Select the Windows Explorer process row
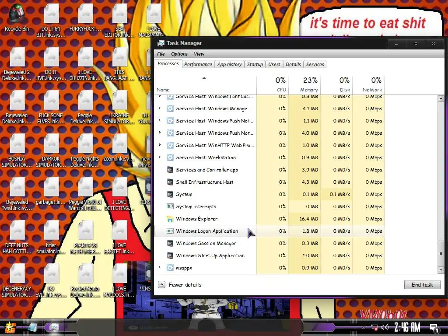 pyautogui.click(x=269, y=219)
